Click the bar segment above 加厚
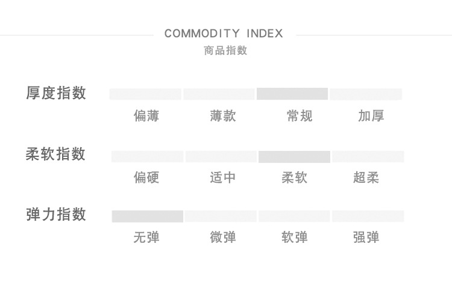The height and width of the screenshot is (285, 452). [366, 94]
